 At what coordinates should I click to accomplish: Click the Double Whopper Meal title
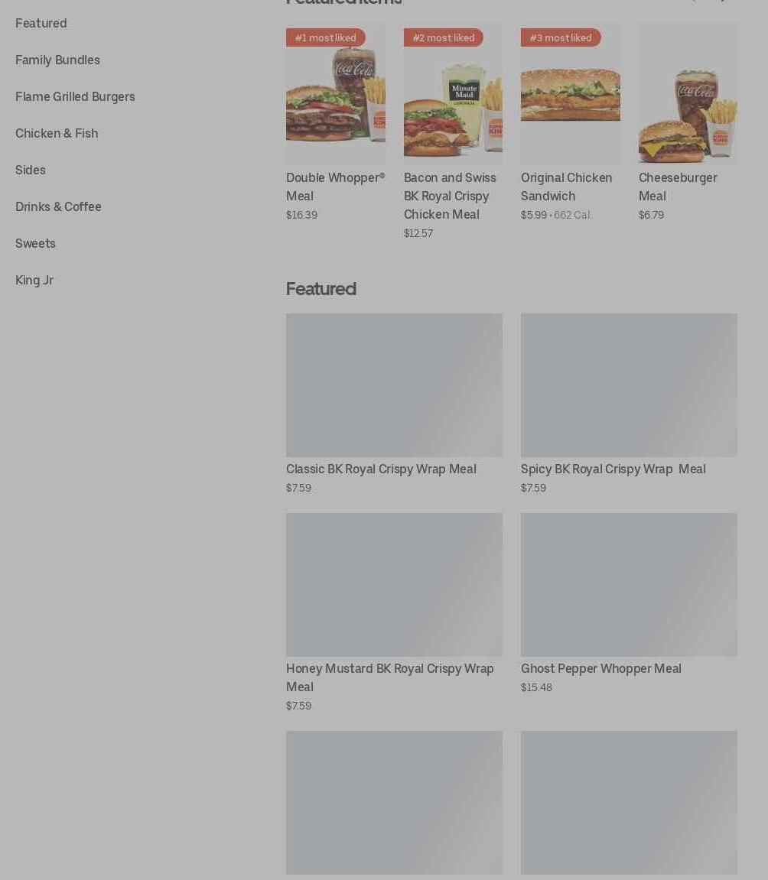336,187
